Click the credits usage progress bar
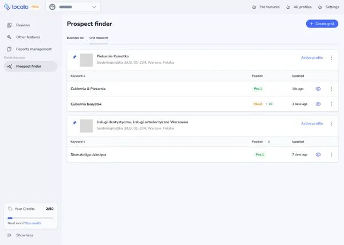Image resolution: width=344 pixels, height=245 pixels. point(30,218)
